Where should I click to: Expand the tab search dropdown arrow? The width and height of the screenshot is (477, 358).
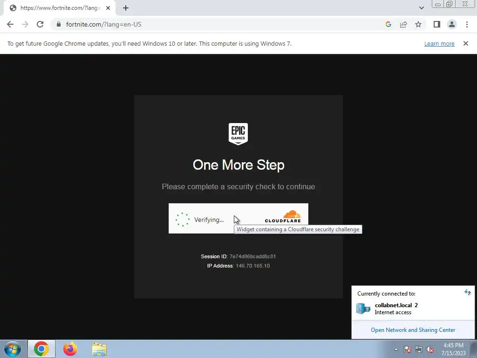coord(421,8)
